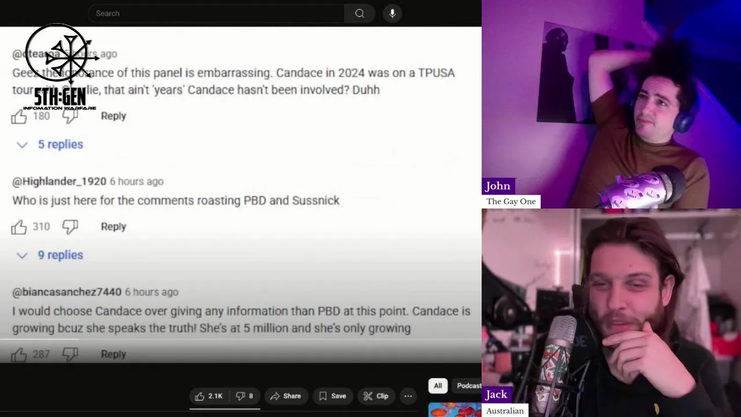741x417 pixels.
Task: Click the '6 hours ago' timestamp on biancasanchez7440 comment
Action: coord(152,292)
